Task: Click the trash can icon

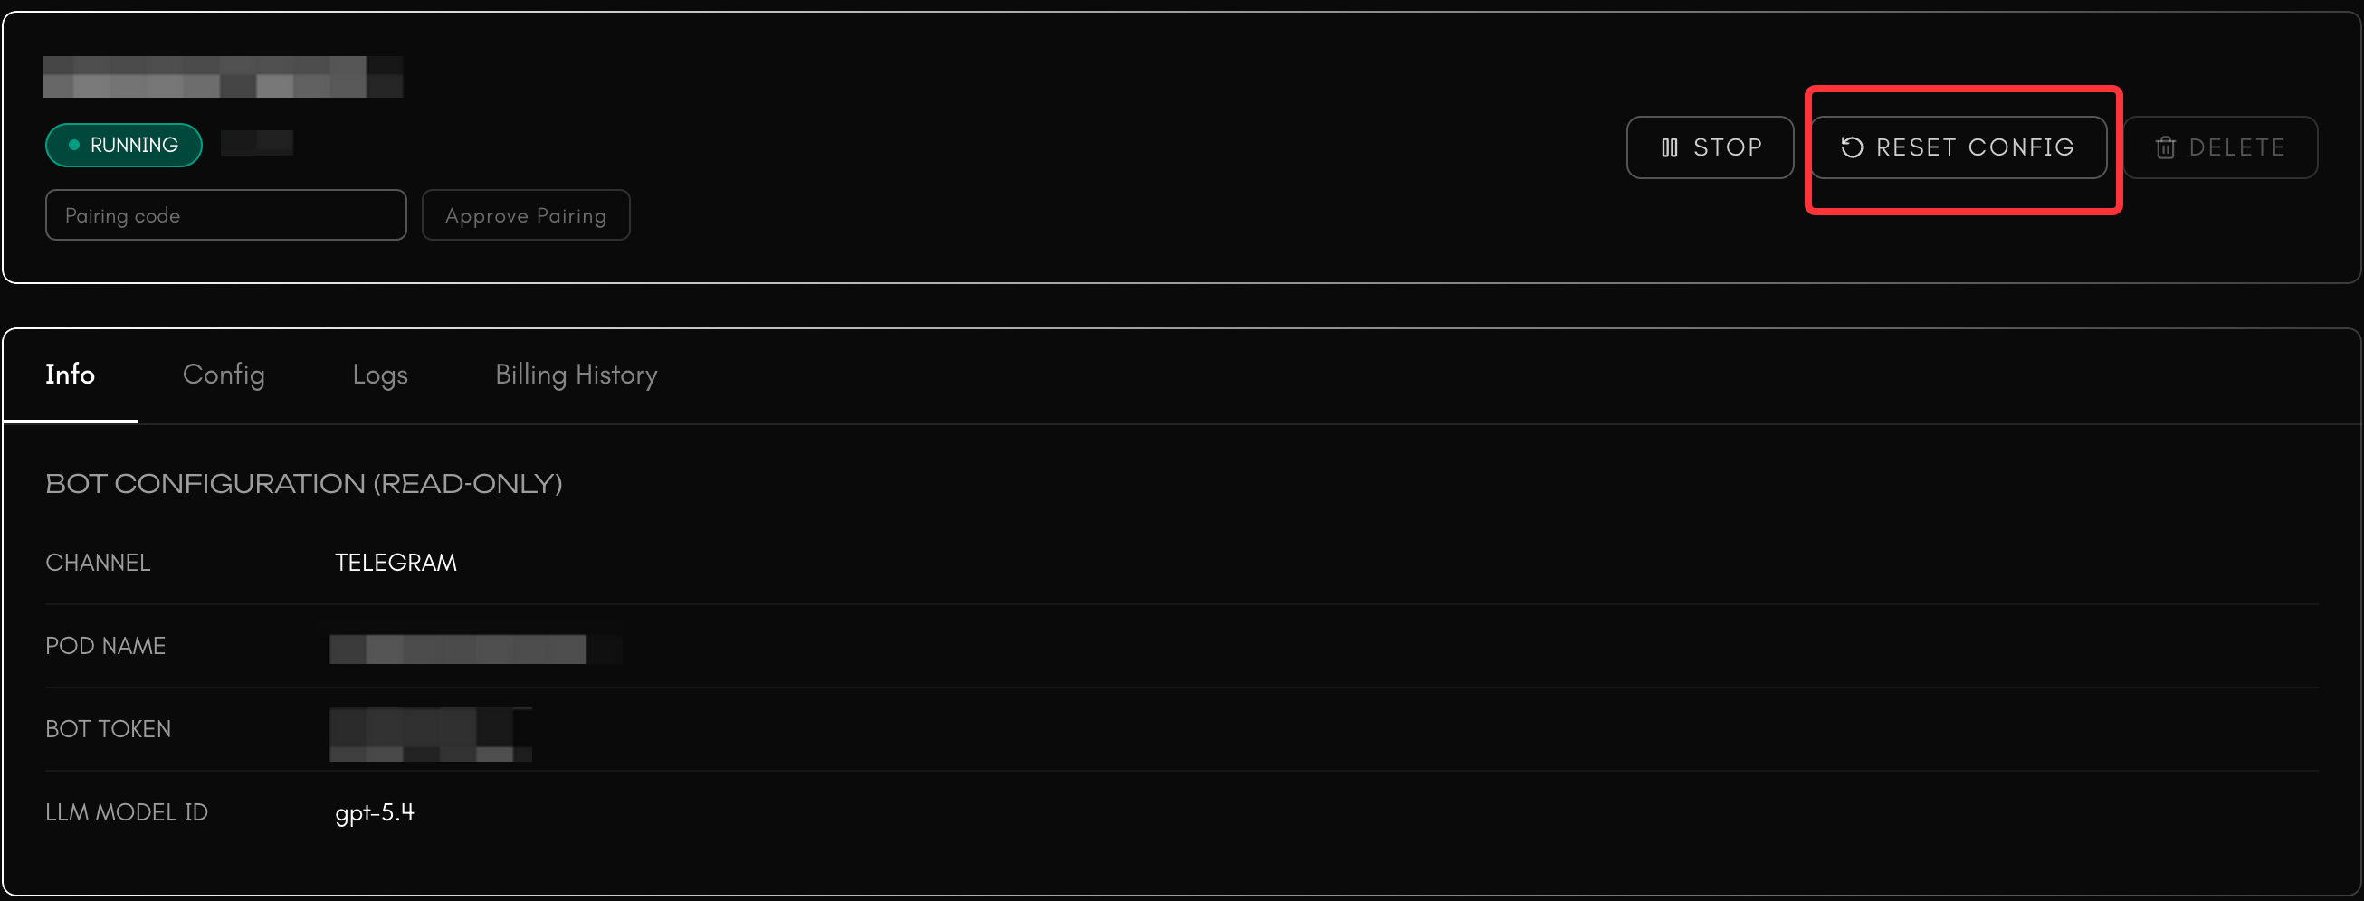Action: pos(2165,147)
